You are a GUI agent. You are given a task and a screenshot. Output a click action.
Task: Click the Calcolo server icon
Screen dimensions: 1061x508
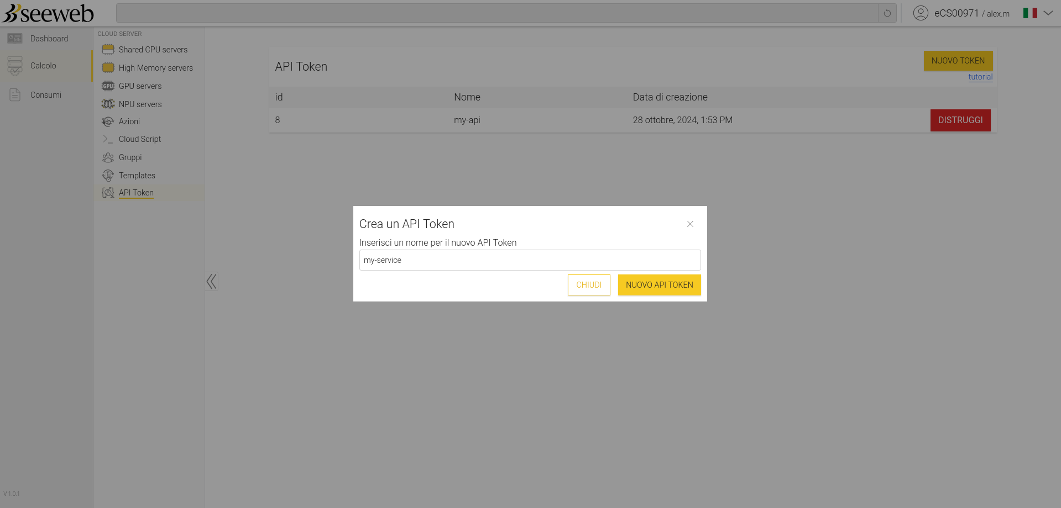pos(15,66)
